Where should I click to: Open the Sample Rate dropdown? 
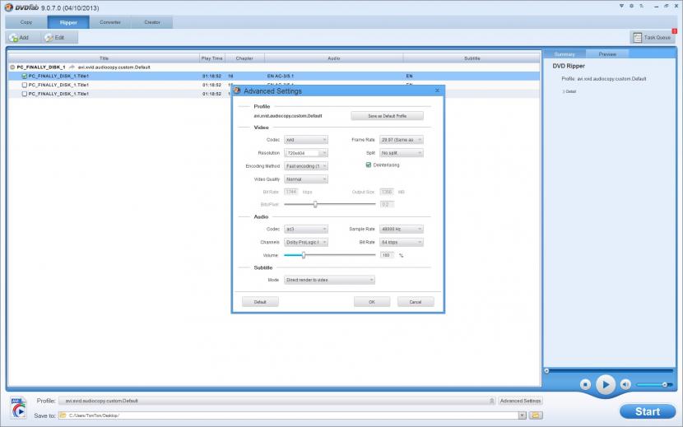402,230
